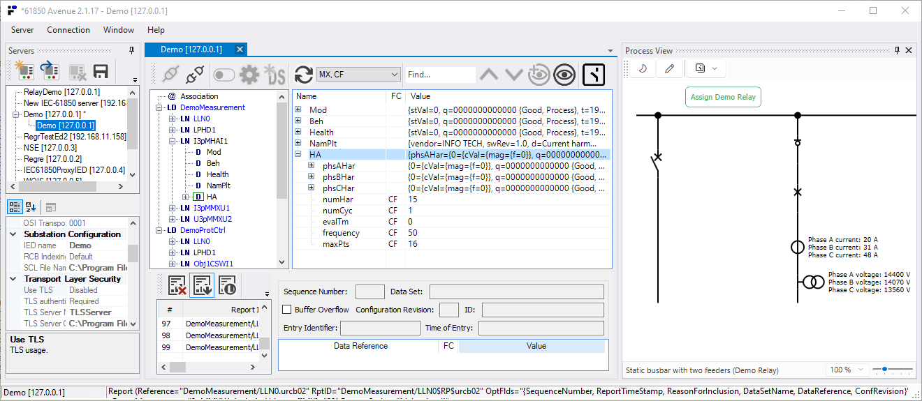This screenshot has height=401, width=922.
Task: Select report row 98
Action: tap(208, 335)
